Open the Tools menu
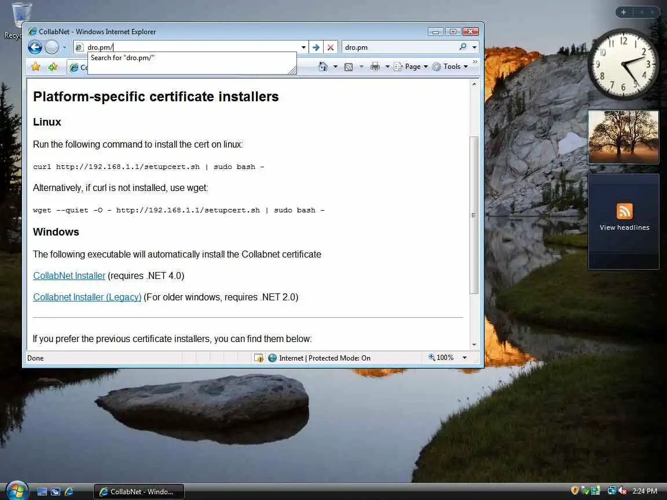Image resolution: width=667 pixels, height=500 pixels. (x=450, y=67)
